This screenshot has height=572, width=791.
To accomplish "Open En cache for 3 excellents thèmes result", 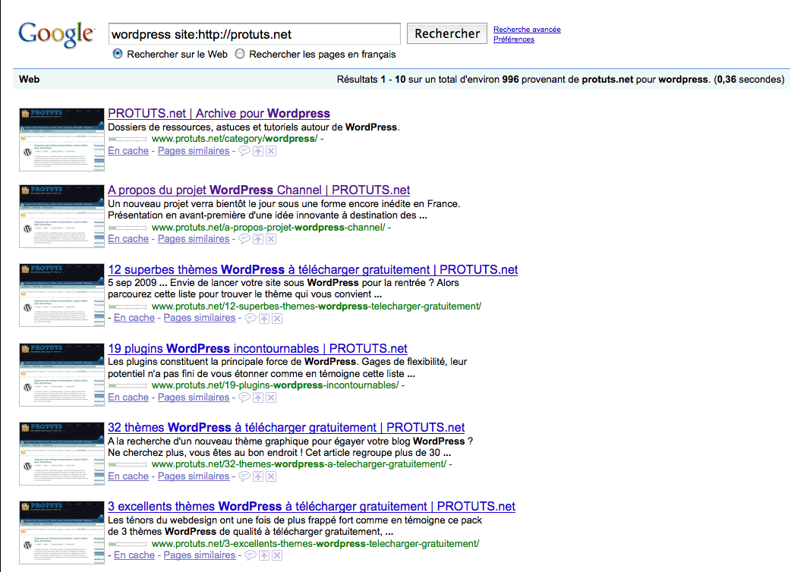I will [x=134, y=555].
